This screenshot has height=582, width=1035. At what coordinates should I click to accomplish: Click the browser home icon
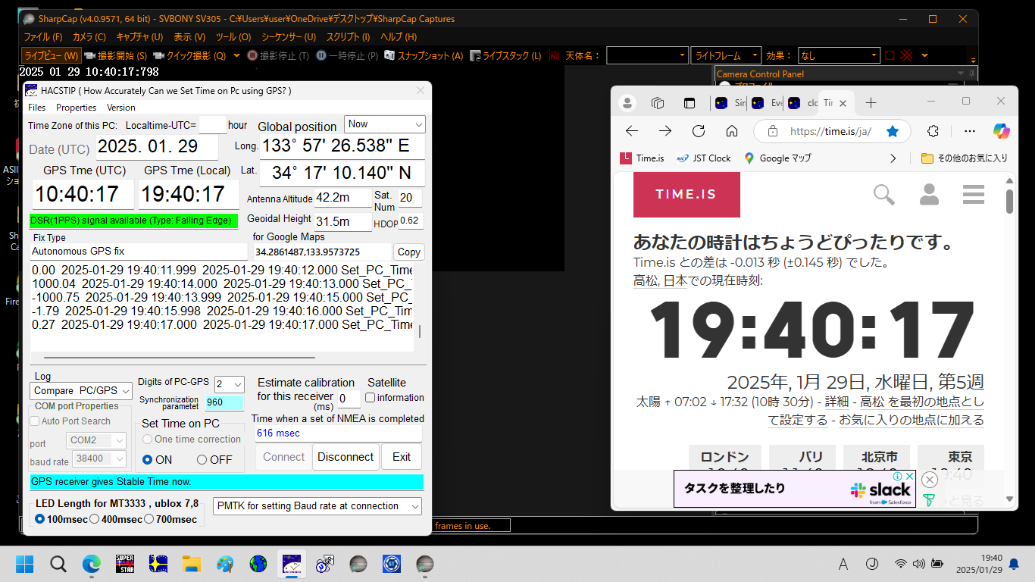click(x=732, y=131)
